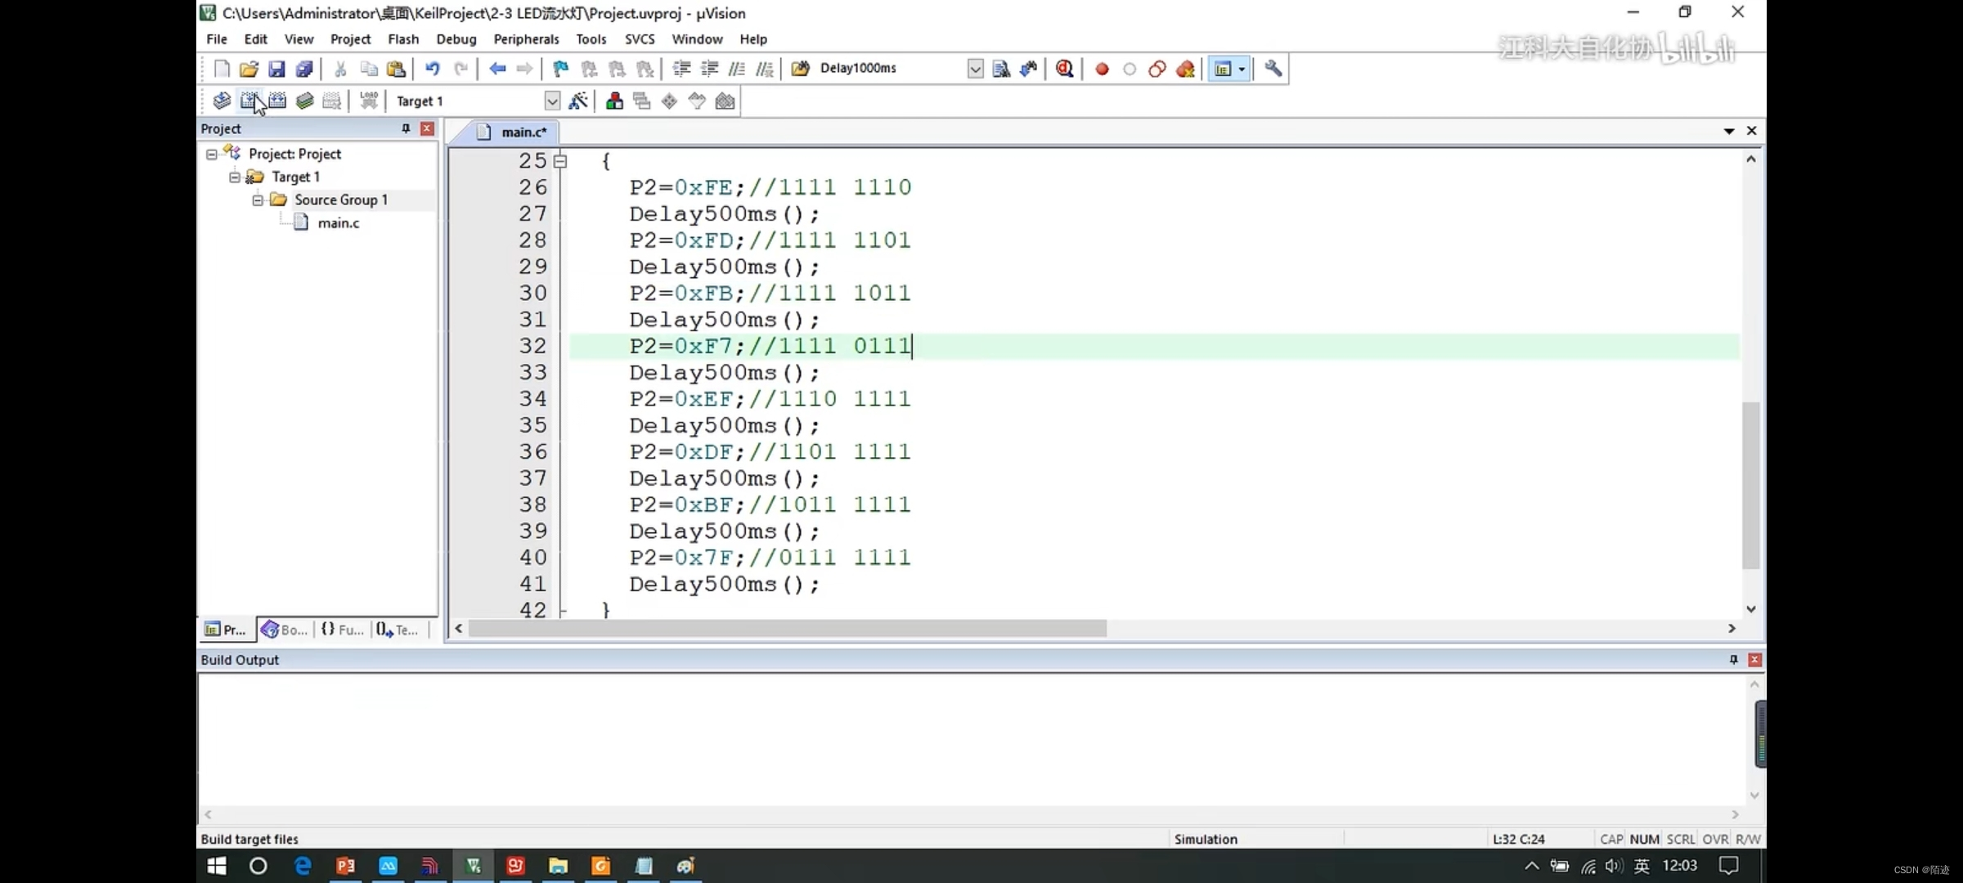Viewport: 1963px width, 883px height.
Task: Click the Download to flash LOAD icon
Action: [369, 101]
